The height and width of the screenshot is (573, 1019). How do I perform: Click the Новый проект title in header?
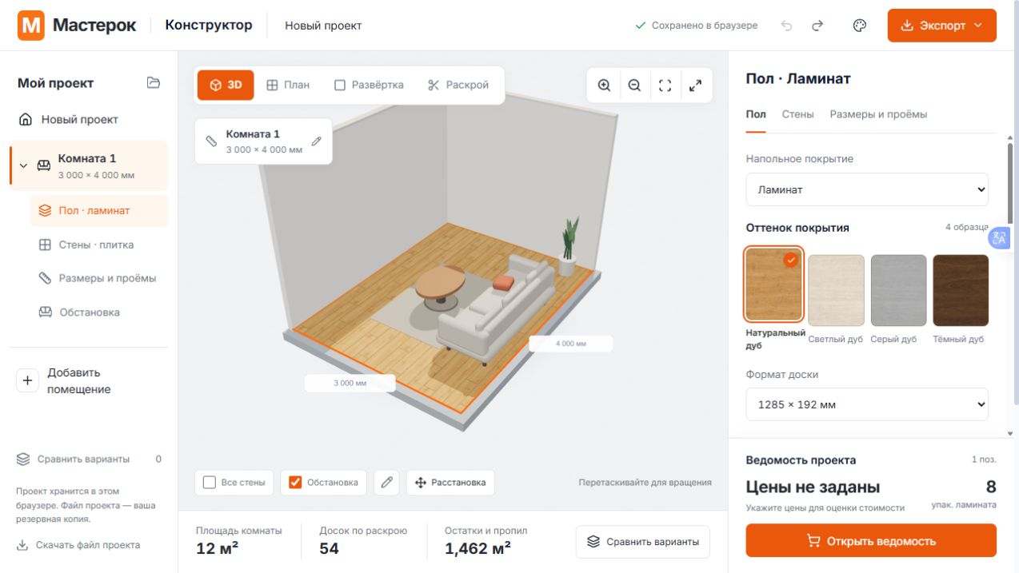tap(323, 26)
